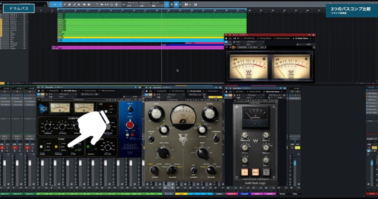Flip the DeESSER switch on VComp
This screenshot has width=378, height=199.
pos(193,170)
